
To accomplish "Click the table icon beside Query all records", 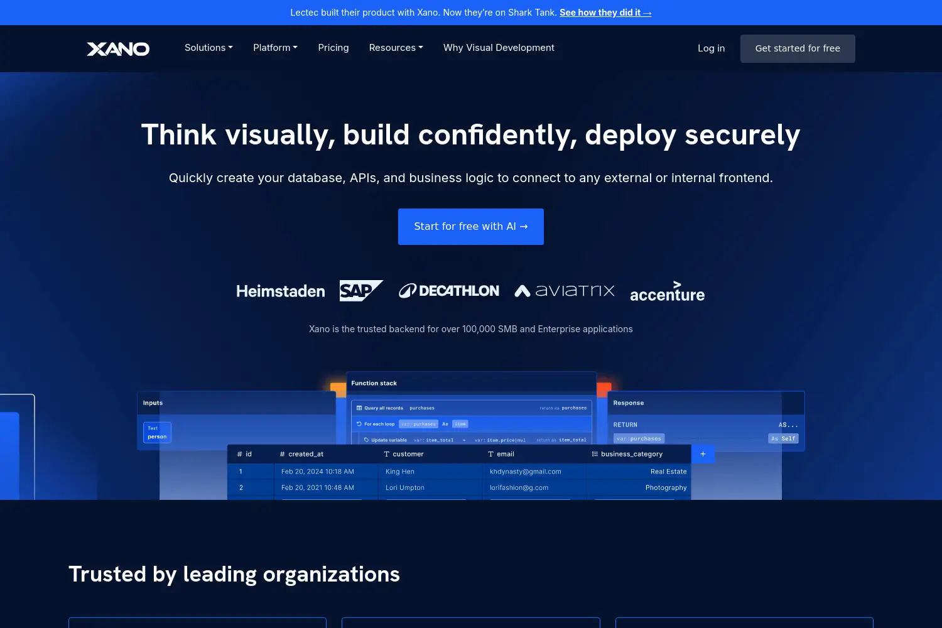I will [359, 408].
